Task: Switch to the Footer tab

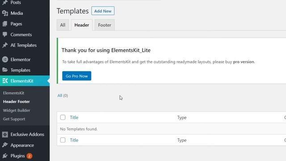Action: coord(105,25)
